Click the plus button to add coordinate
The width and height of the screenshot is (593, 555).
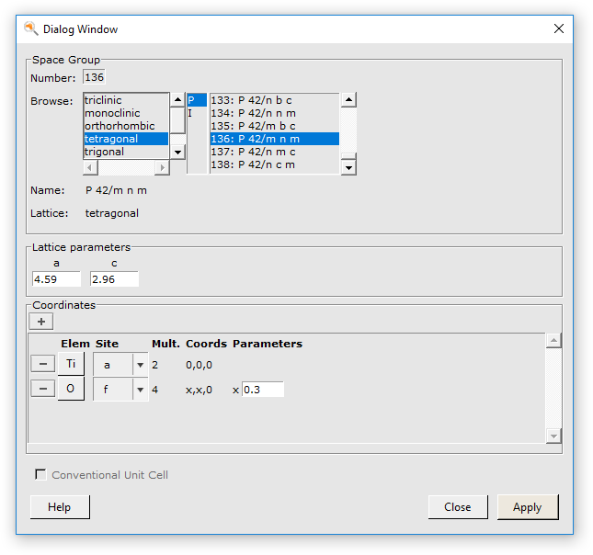coord(42,322)
